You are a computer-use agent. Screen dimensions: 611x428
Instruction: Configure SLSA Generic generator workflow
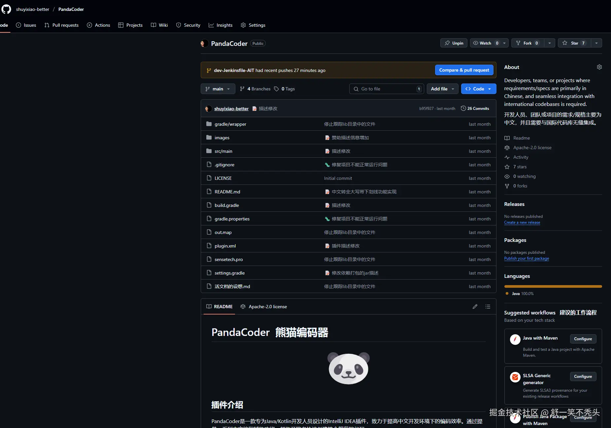pos(583,377)
